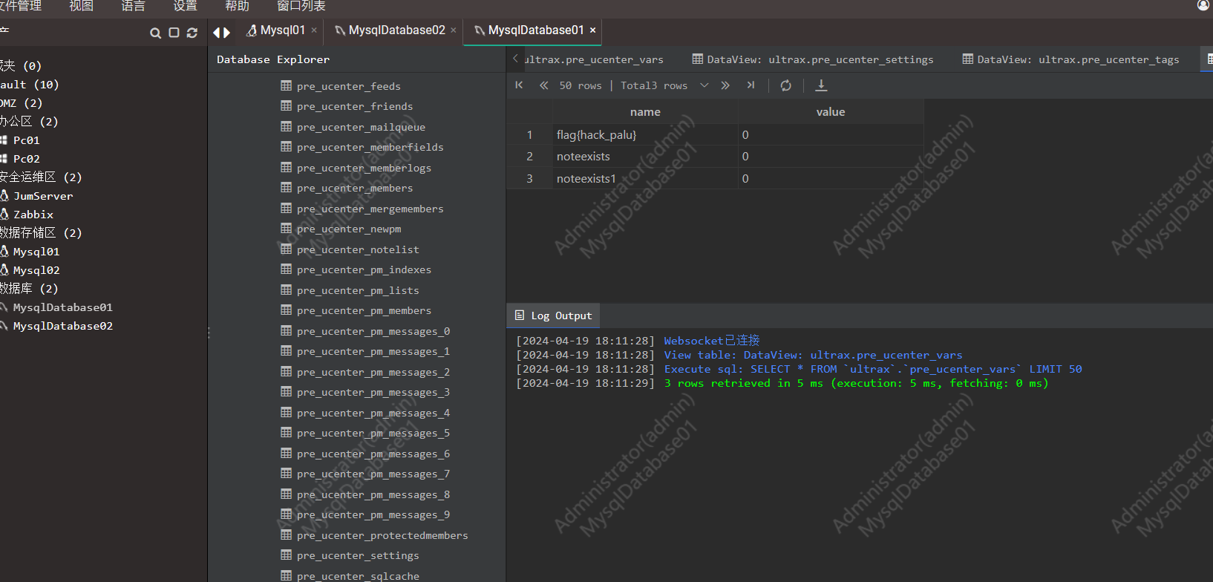Expand the 数据存储区 (2) tree node
Viewport: 1213px width, 582px height.
point(41,232)
